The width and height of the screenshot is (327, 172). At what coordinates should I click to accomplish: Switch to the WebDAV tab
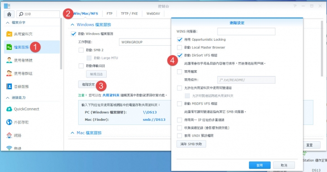154,14
